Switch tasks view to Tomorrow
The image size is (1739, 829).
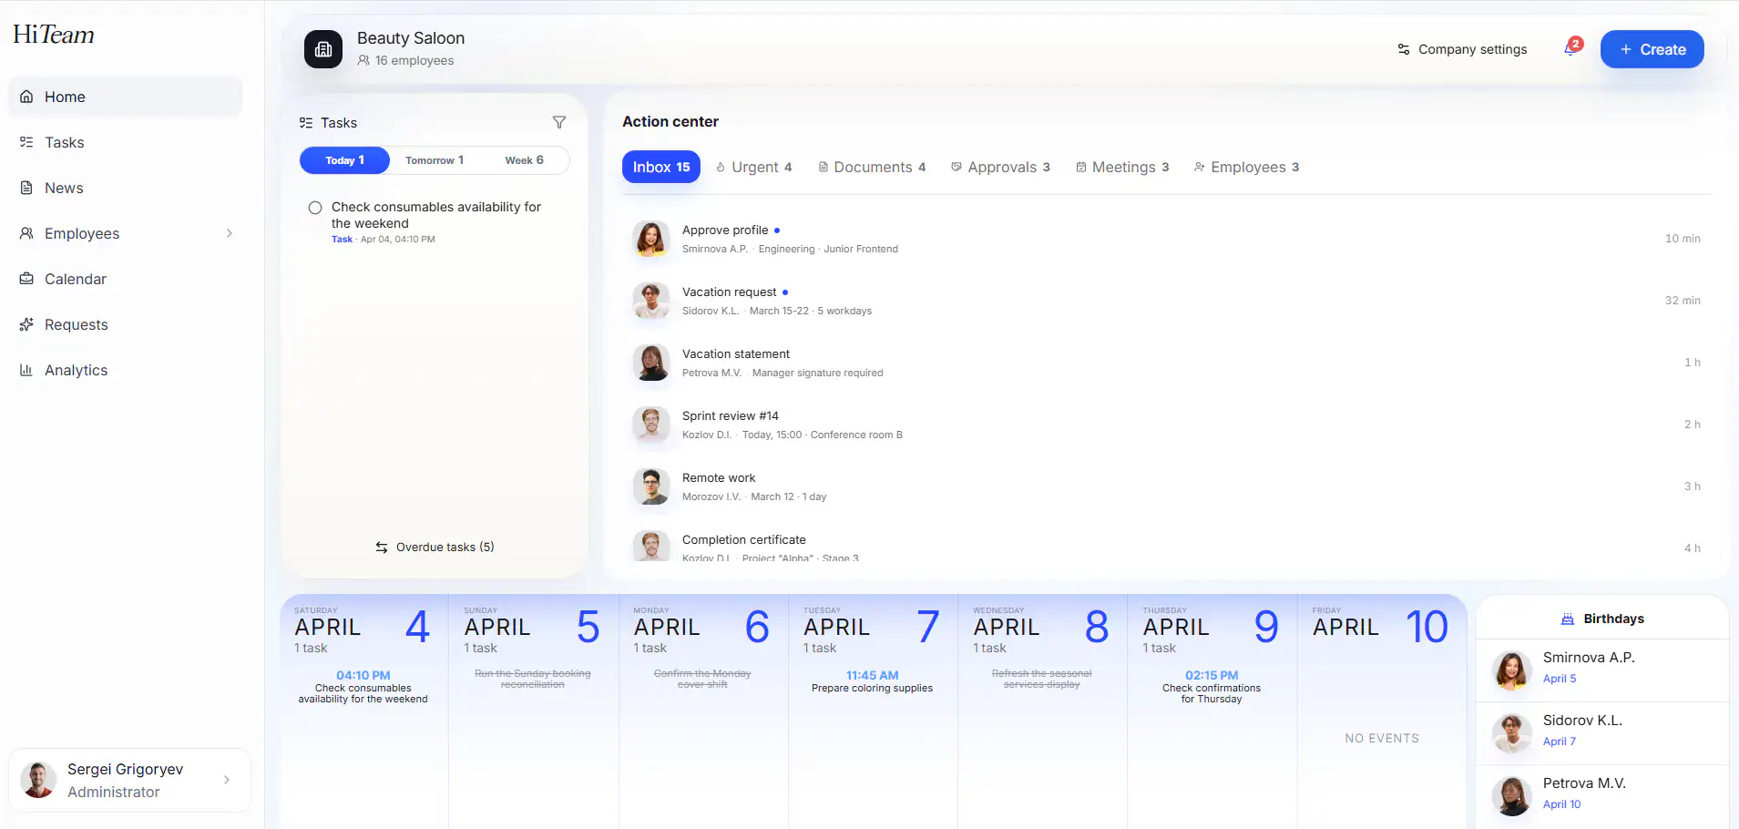pyautogui.click(x=435, y=160)
